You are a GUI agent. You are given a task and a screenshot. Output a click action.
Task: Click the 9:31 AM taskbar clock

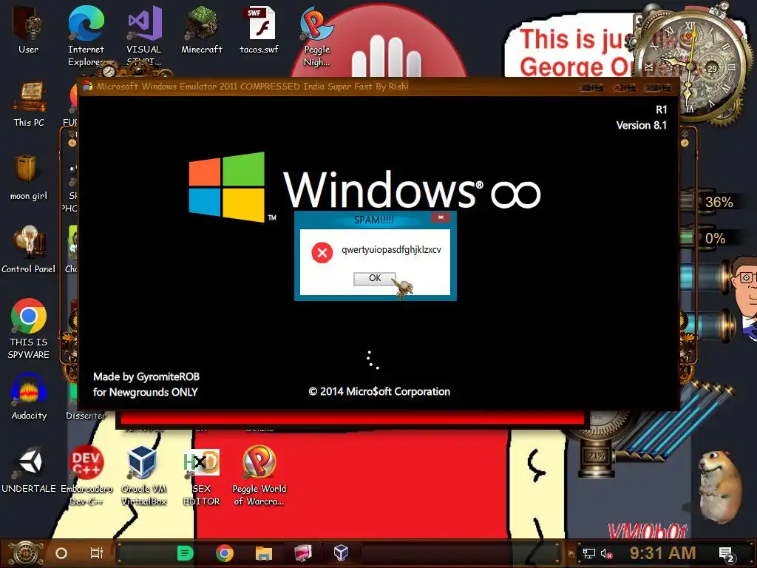(663, 553)
